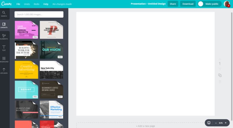Delete the page with trash icon

[220, 82]
